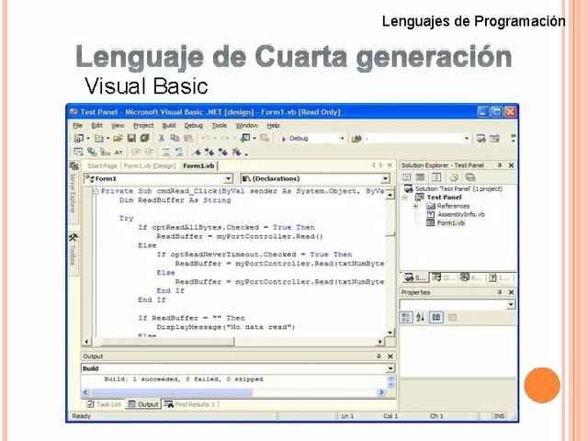Screen dimensions: 588x441
Task: Open the Properties object selector dropdown
Action: point(511,304)
